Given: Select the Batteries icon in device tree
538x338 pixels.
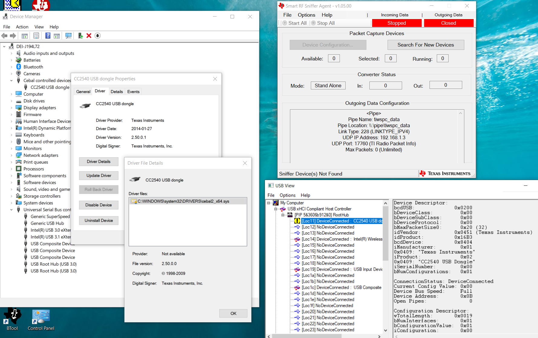Looking at the screenshot, I should [x=19, y=60].
